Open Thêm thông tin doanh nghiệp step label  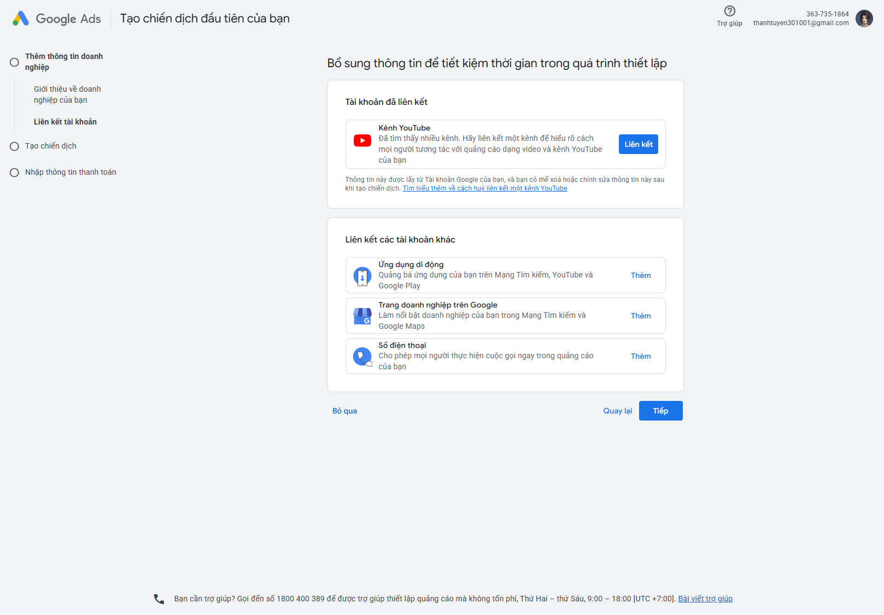tap(64, 62)
